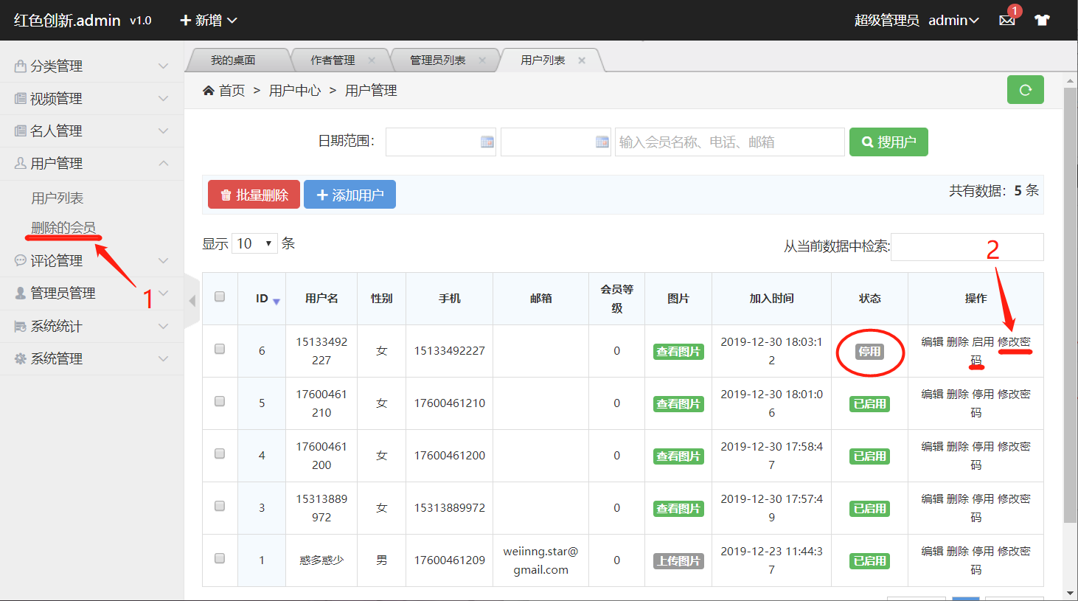This screenshot has width=1078, height=601.
Task: Click the green refresh icon button
Action: [x=1025, y=90]
